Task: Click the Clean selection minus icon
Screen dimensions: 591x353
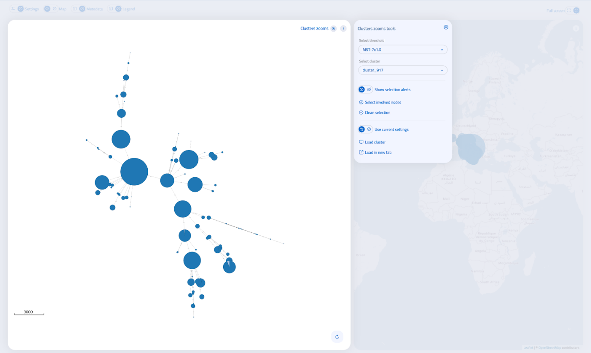Action: point(361,113)
